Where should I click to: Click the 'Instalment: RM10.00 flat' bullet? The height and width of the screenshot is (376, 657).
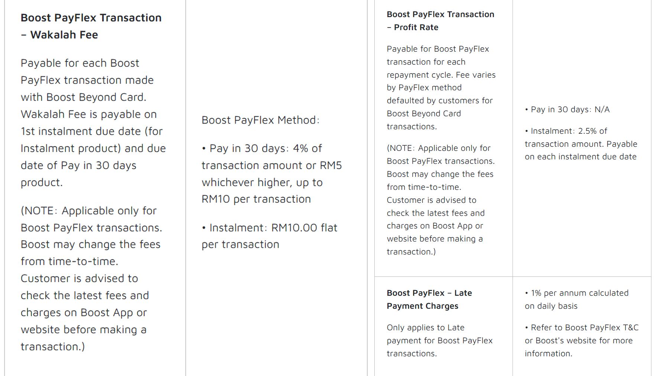click(269, 236)
